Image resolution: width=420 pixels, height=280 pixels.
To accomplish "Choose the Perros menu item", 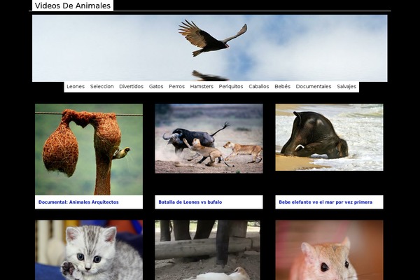I will point(177,87).
